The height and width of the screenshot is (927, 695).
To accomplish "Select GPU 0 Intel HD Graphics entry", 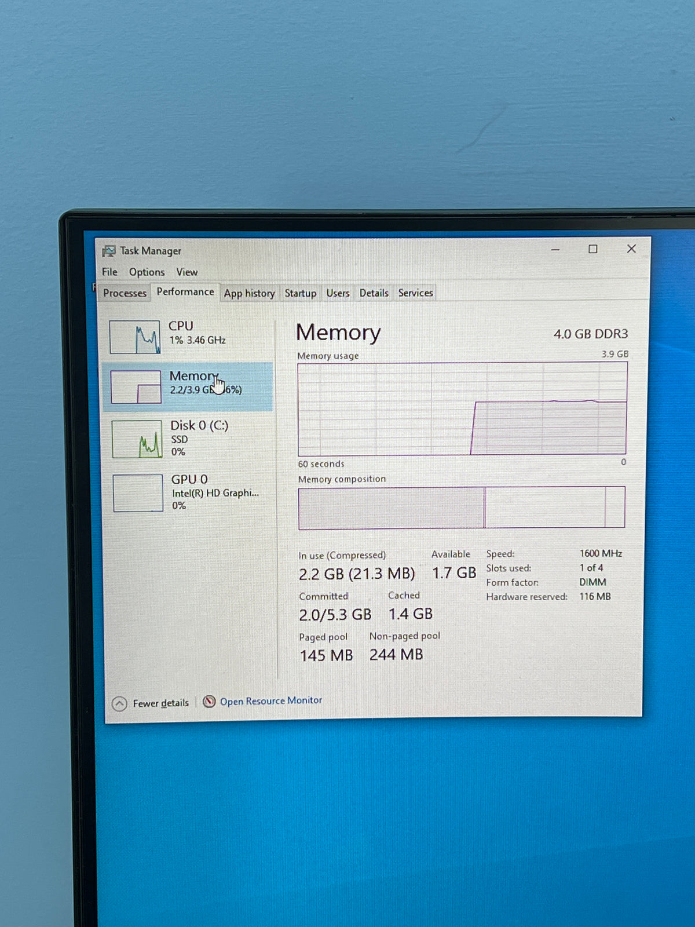I will point(188,492).
